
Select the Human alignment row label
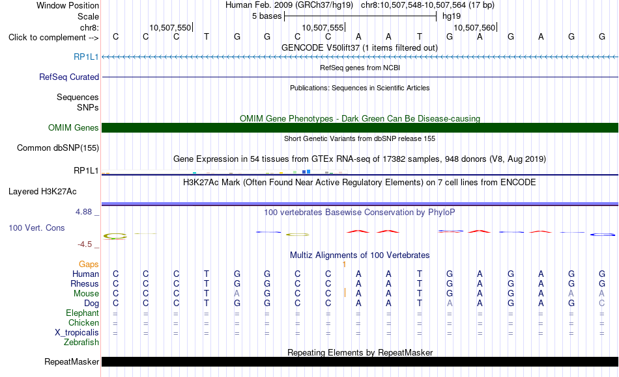point(85,274)
